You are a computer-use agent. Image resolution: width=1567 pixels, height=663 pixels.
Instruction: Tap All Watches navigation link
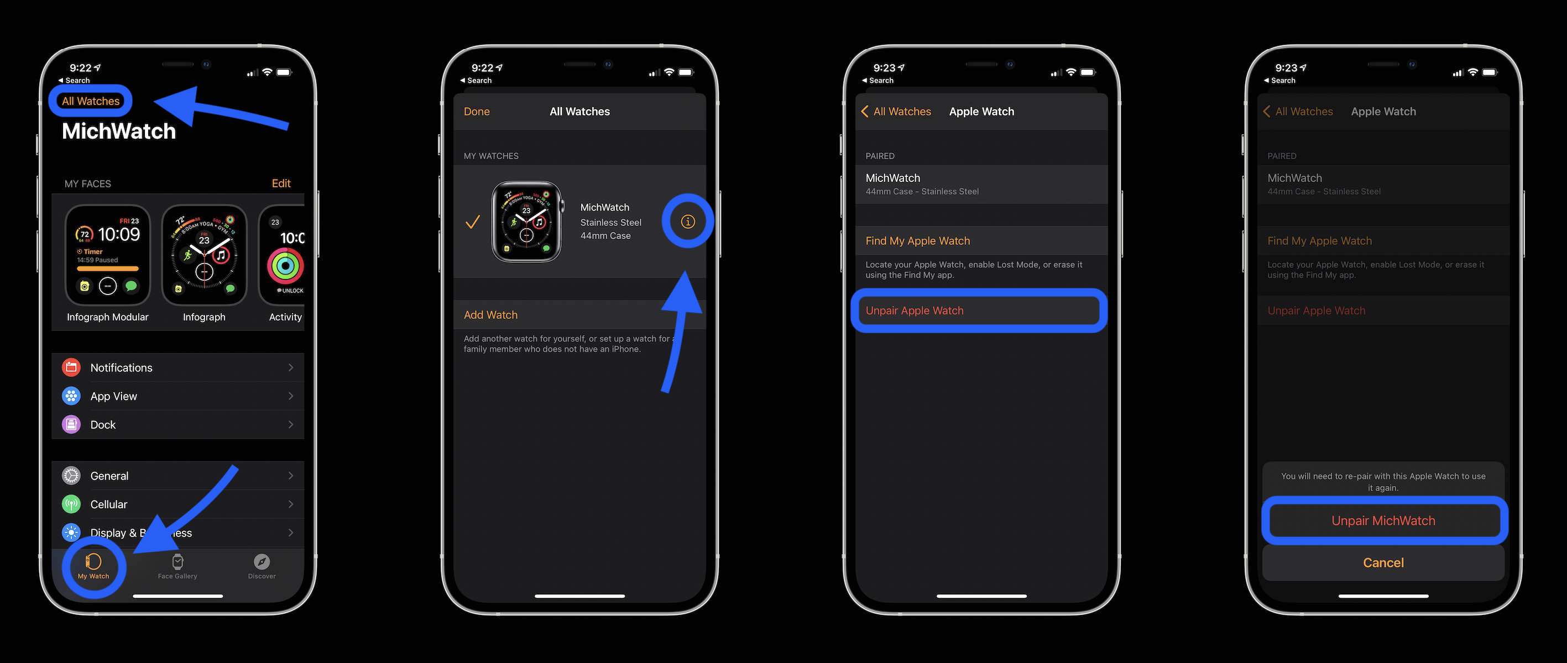[x=92, y=100]
